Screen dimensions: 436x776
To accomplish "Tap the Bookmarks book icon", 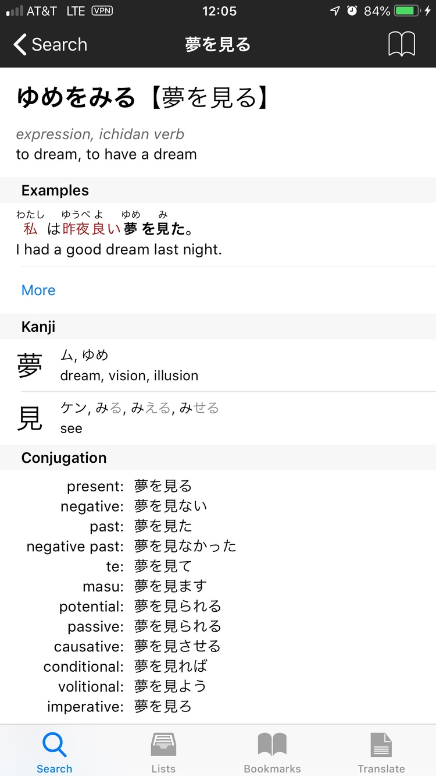I will point(272,746).
